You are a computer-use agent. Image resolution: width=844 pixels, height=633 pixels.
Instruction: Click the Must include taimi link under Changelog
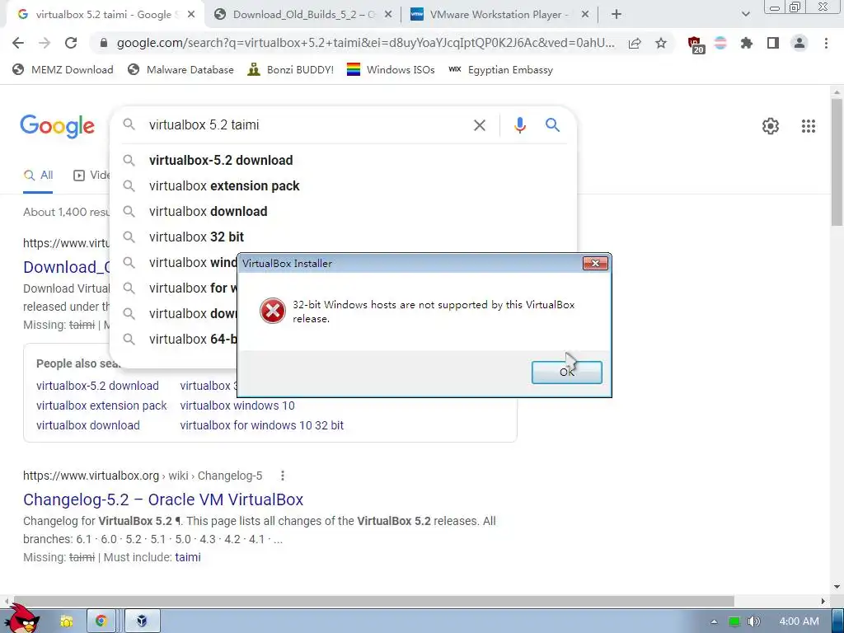187,558
